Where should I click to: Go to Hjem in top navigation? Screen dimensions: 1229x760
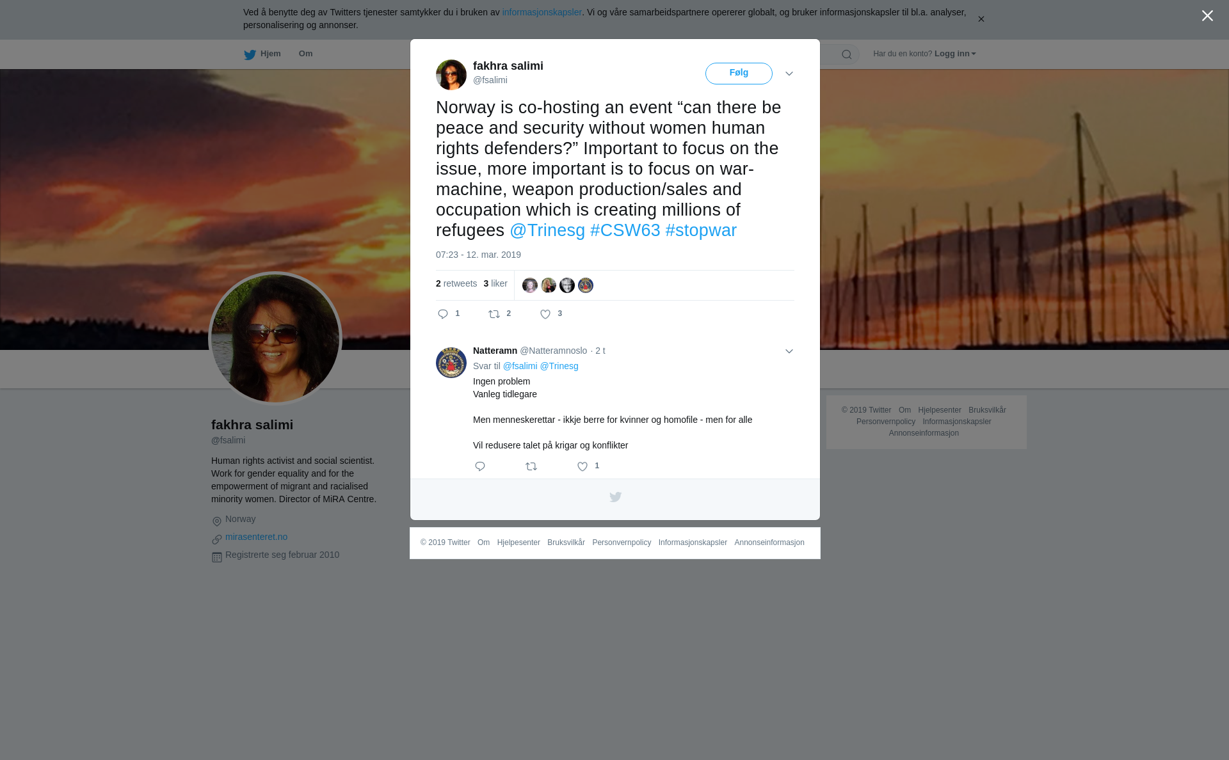(262, 54)
